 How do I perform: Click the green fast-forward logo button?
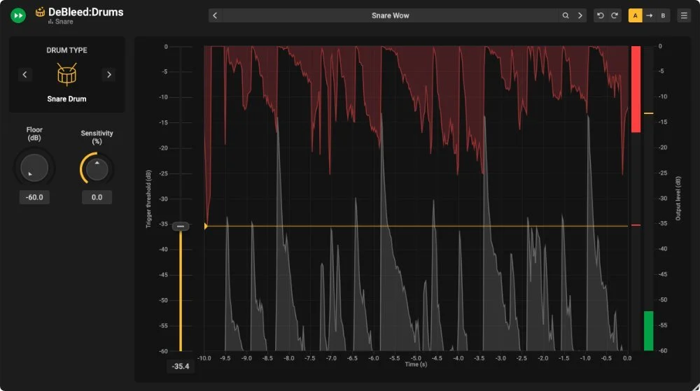tap(18, 15)
